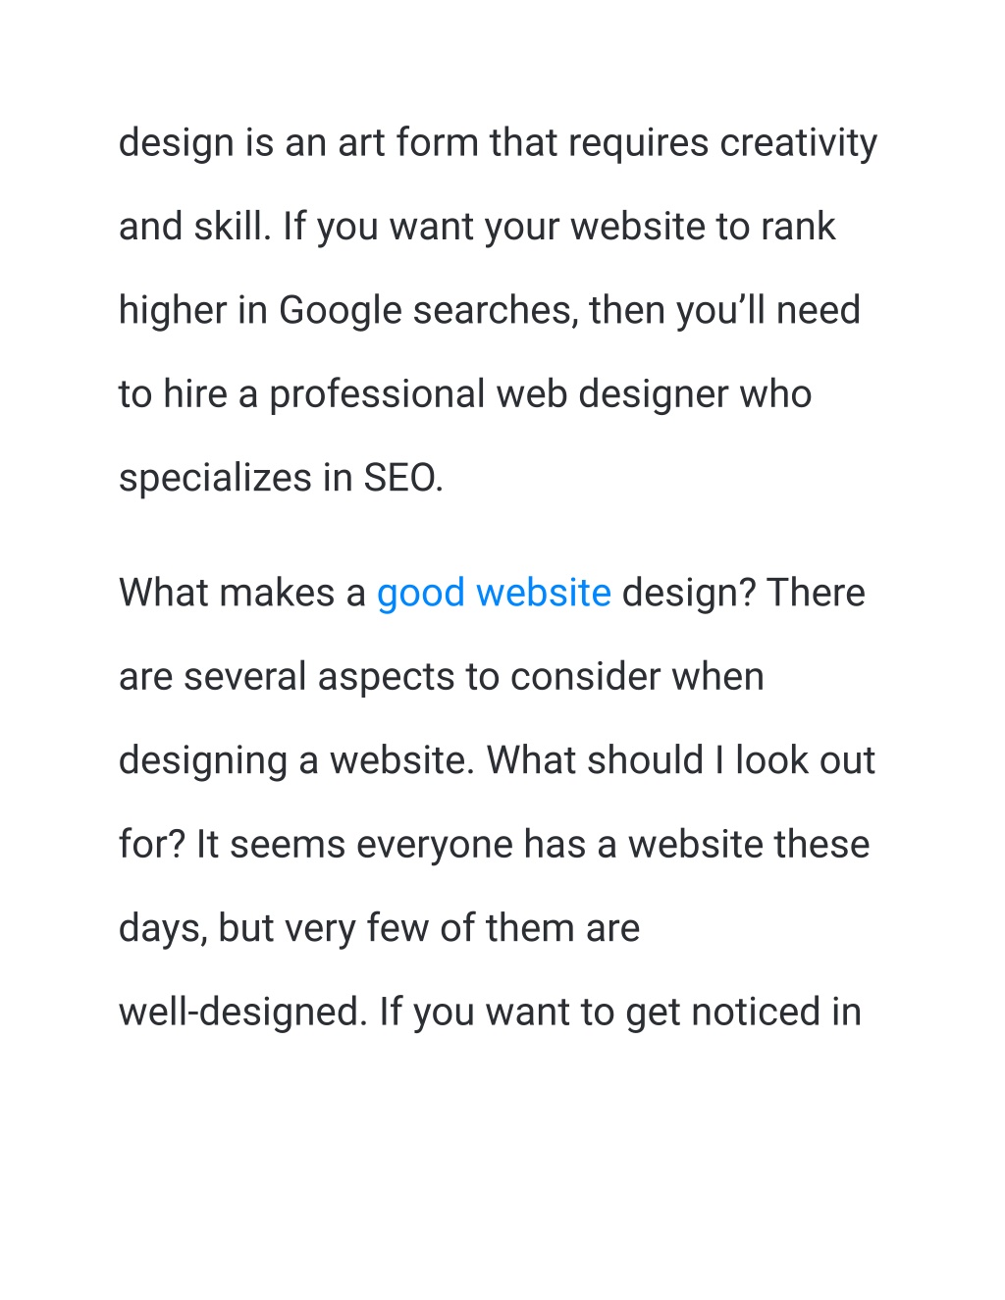
Task: Click the word "design?" after the link
Action: (x=689, y=596)
